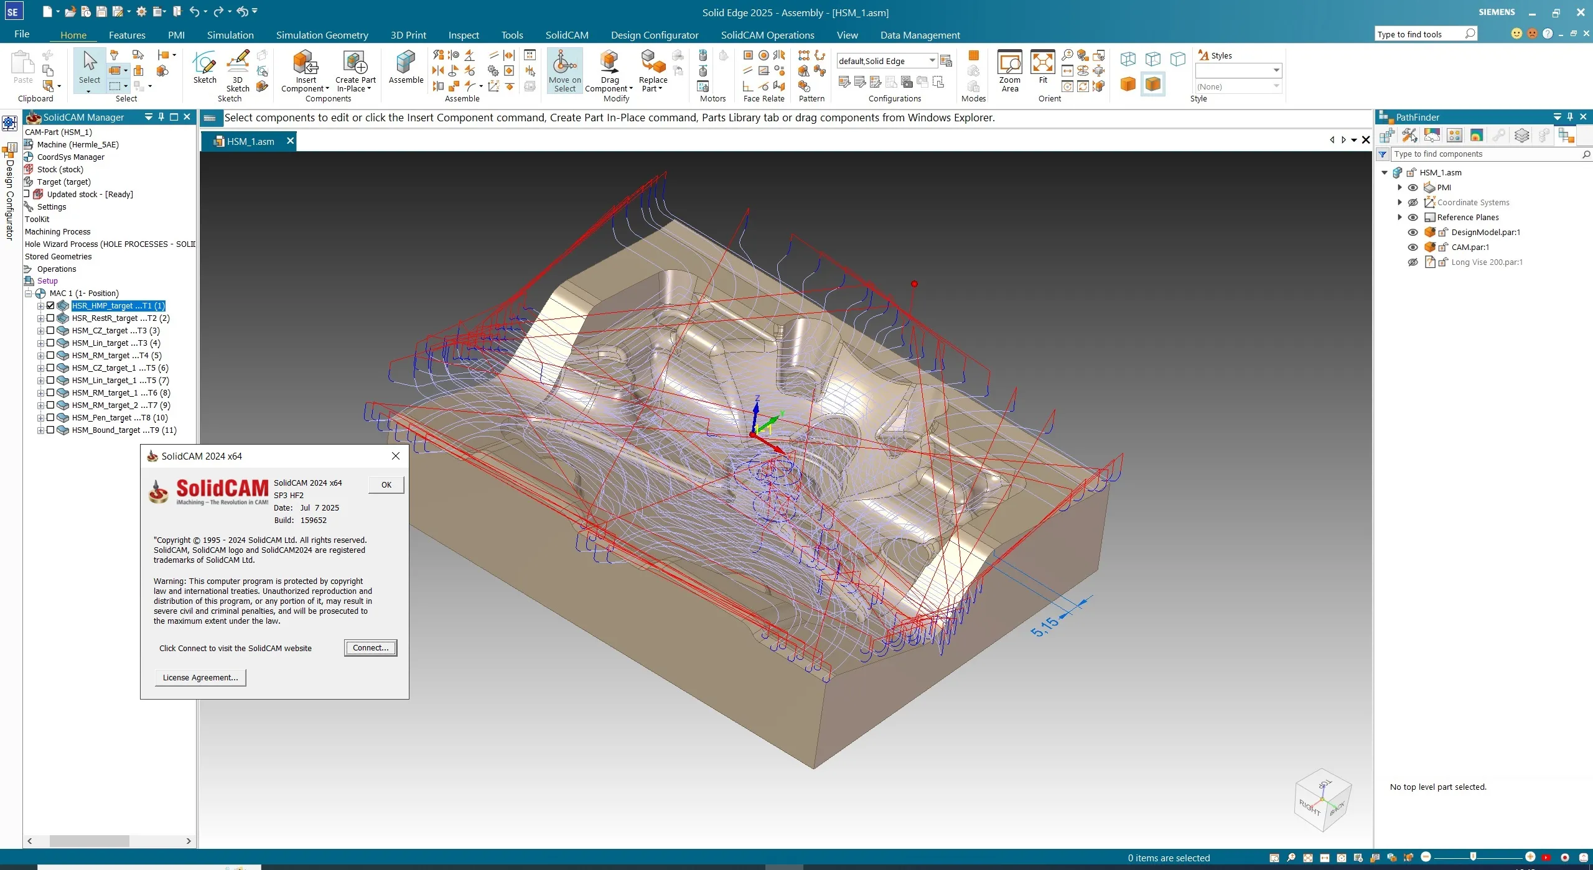The width and height of the screenshot is (1593, 870).
Task: Click OK in SolidCAM about dialog
Action: pyautogui.click(x=386, y=484)
